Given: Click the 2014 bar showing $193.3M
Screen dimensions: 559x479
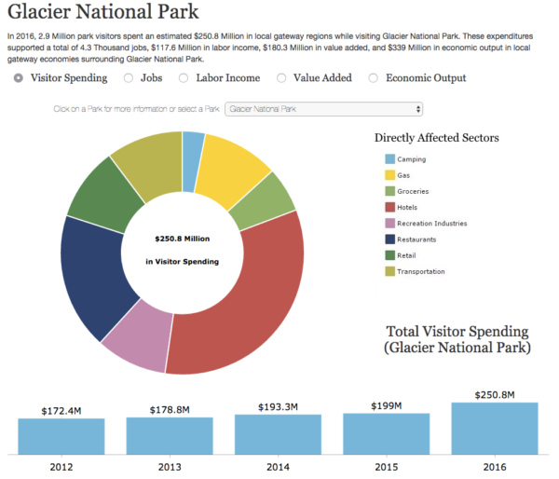Looking at the screenshot, I should (x=278, y=434).
